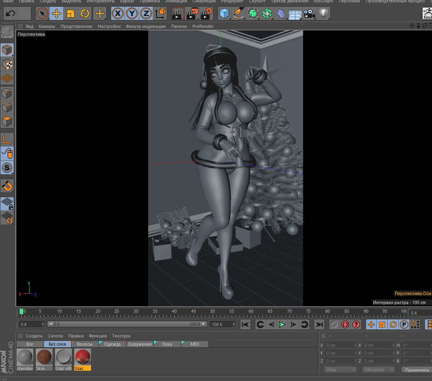Switch the coordinate system icon

[x=160, y=13]
